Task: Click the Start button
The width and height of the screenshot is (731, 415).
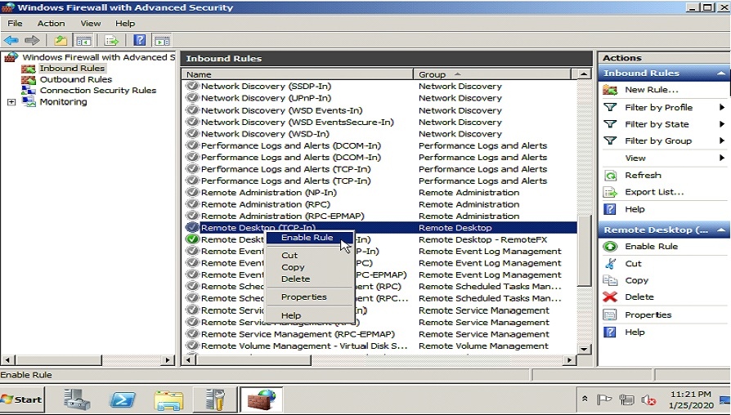Action: tap(22, 399)
